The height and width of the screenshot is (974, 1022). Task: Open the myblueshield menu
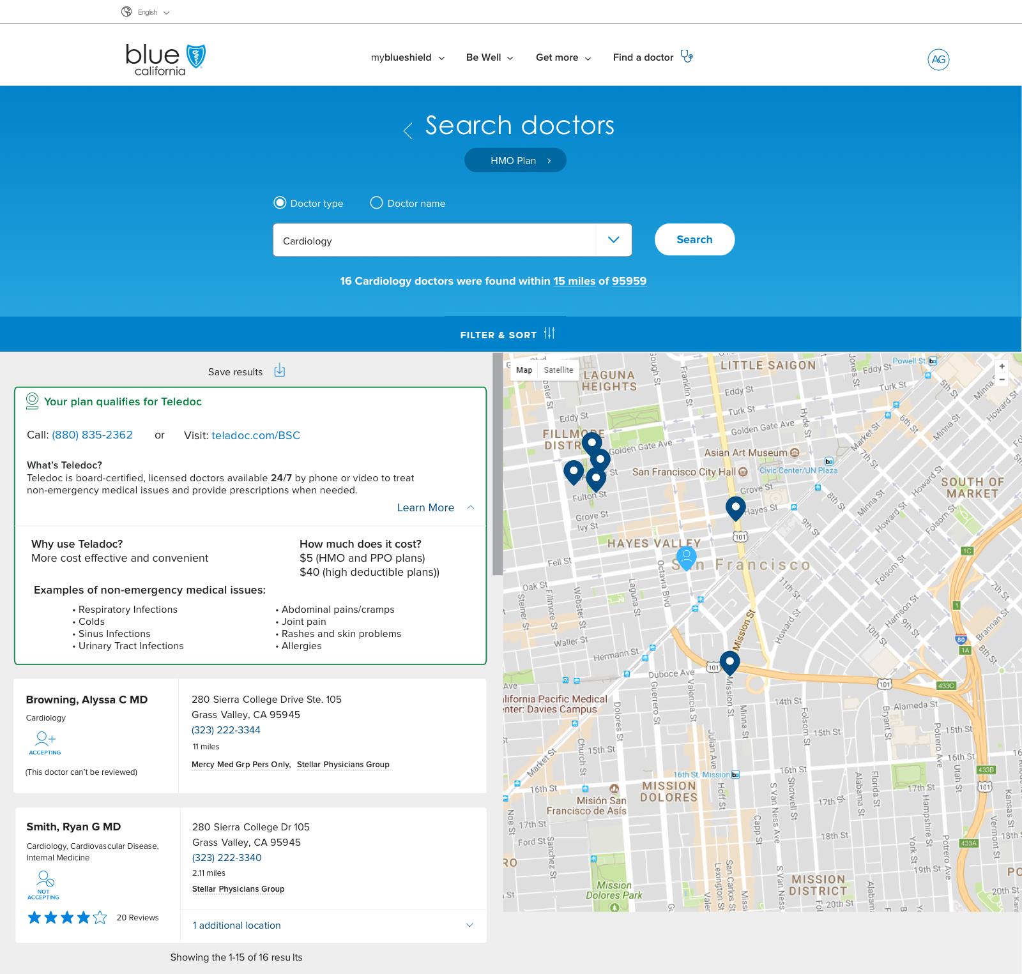click(x=408, y=57)
